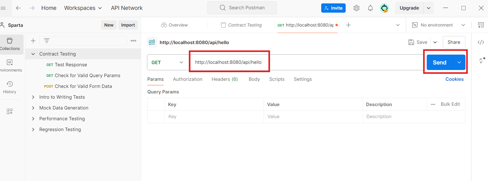Select the Scripts tab
This screenshot has width=488, height=181.
[277, 79]
